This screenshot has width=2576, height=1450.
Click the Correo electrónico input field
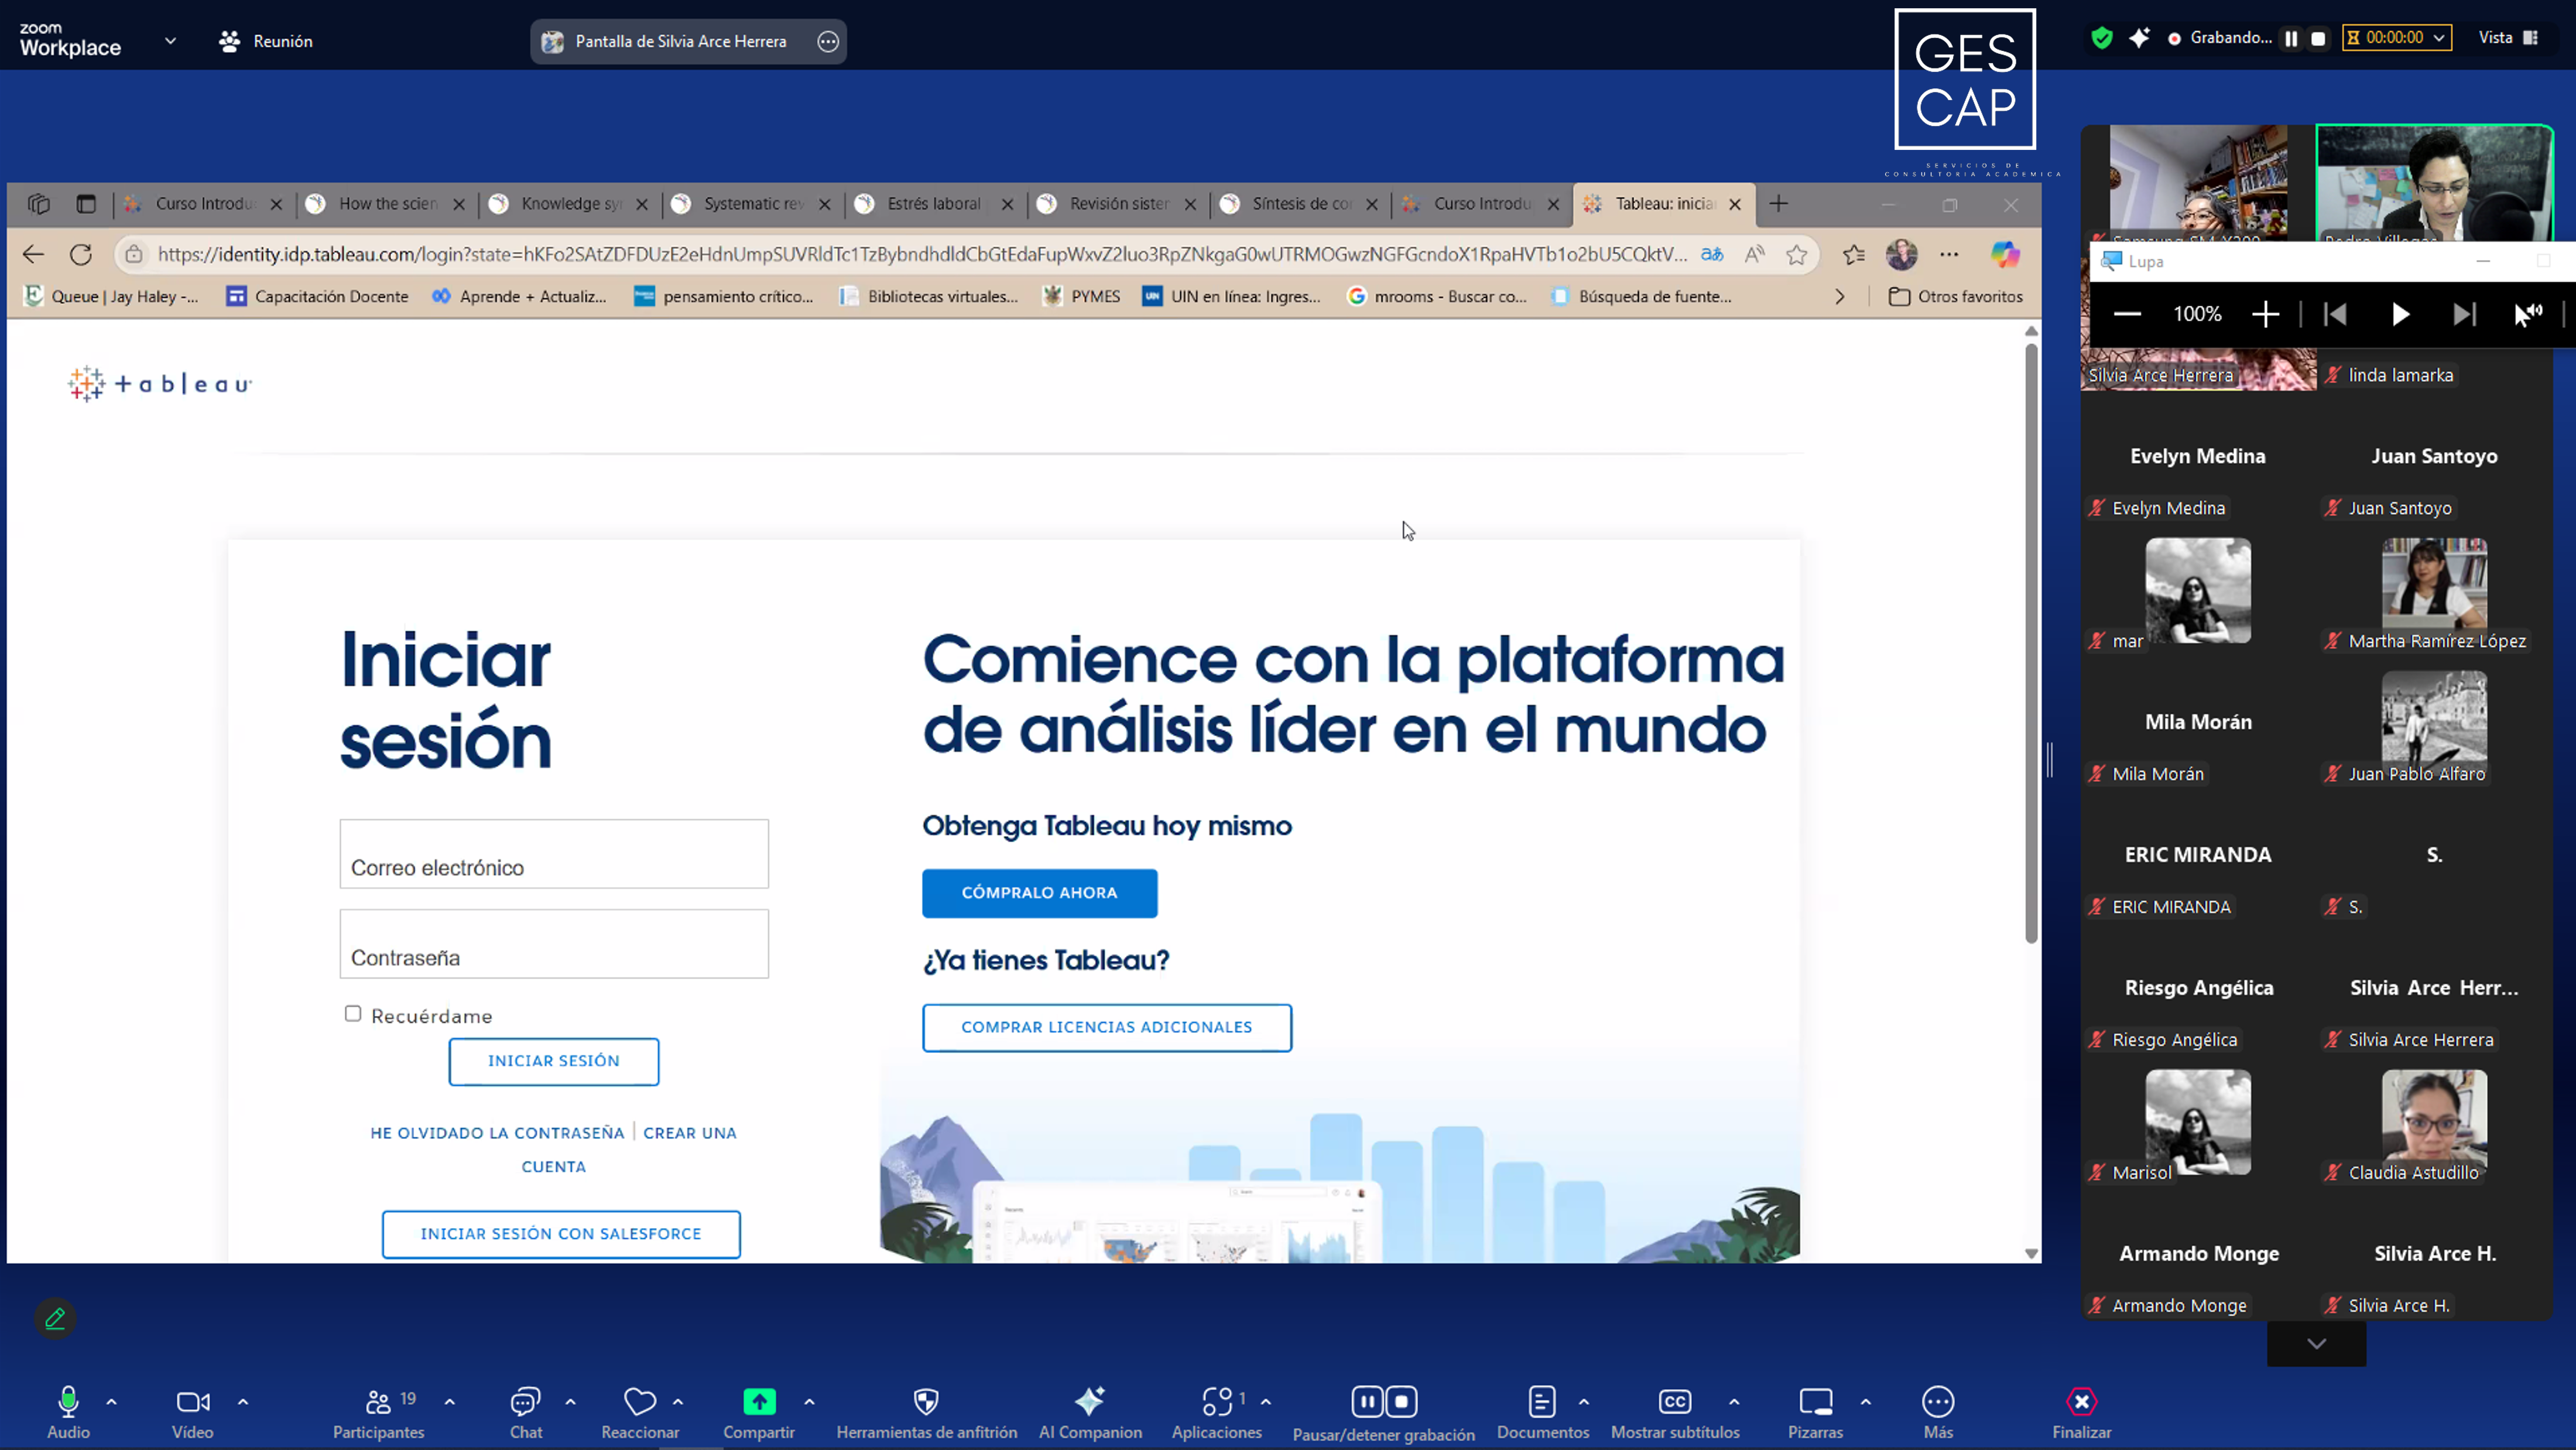coord(554,854)
